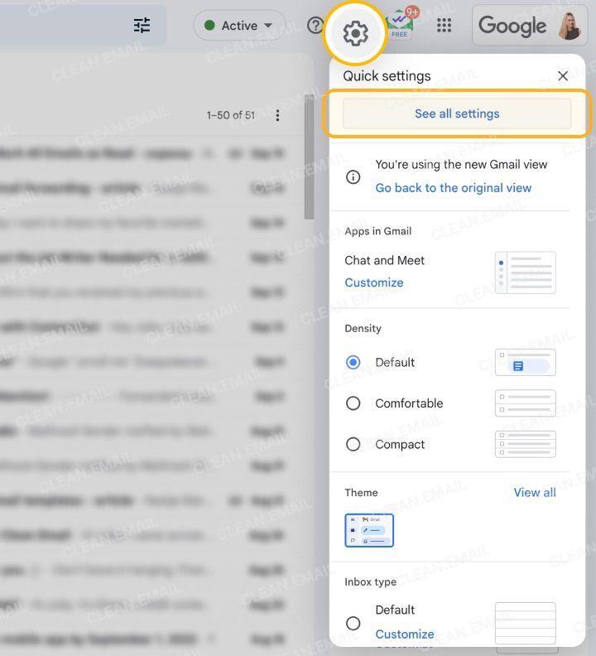The image size is (596, 656).
Task: Select the Comfortable density option
Action: pyautogui.click(x=353, y=403)
